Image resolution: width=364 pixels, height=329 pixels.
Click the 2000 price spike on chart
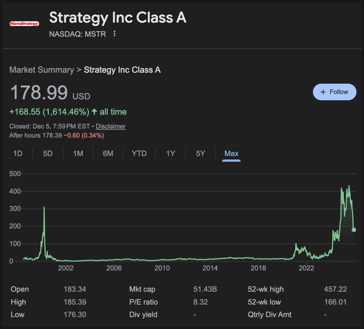[x=44, y=208]
